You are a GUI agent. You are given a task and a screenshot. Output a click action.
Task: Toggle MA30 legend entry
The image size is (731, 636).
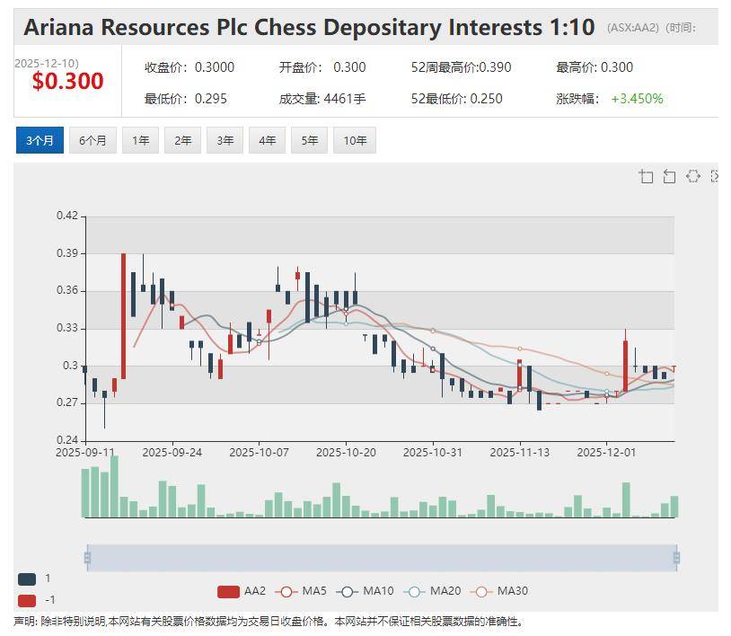pos(498,591)
